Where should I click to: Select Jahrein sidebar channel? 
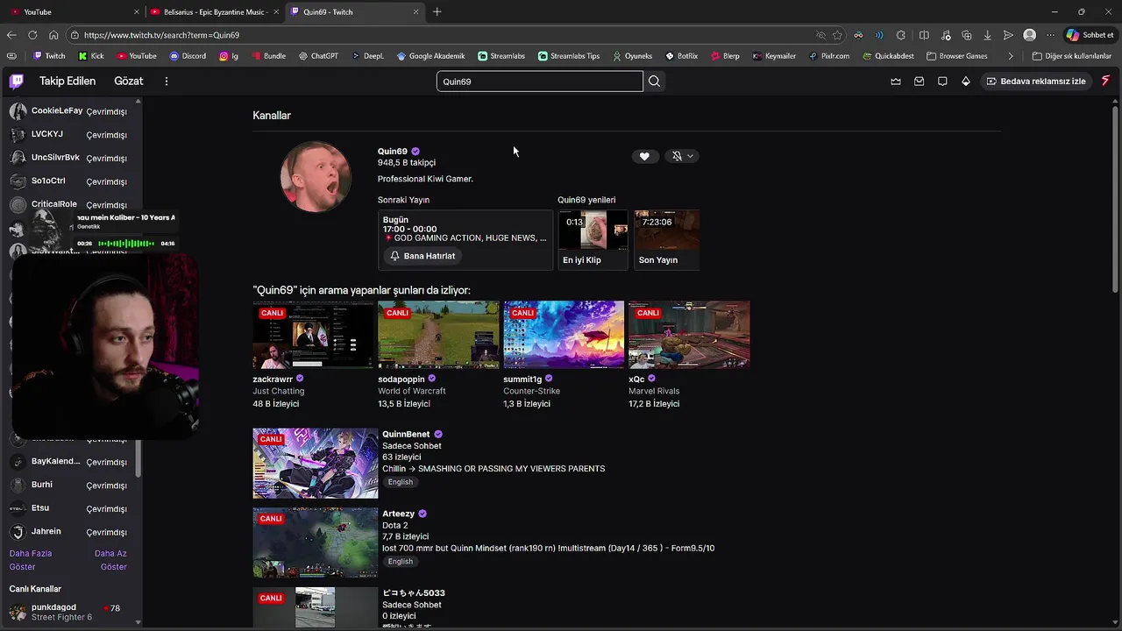click(x=70, y=532)
